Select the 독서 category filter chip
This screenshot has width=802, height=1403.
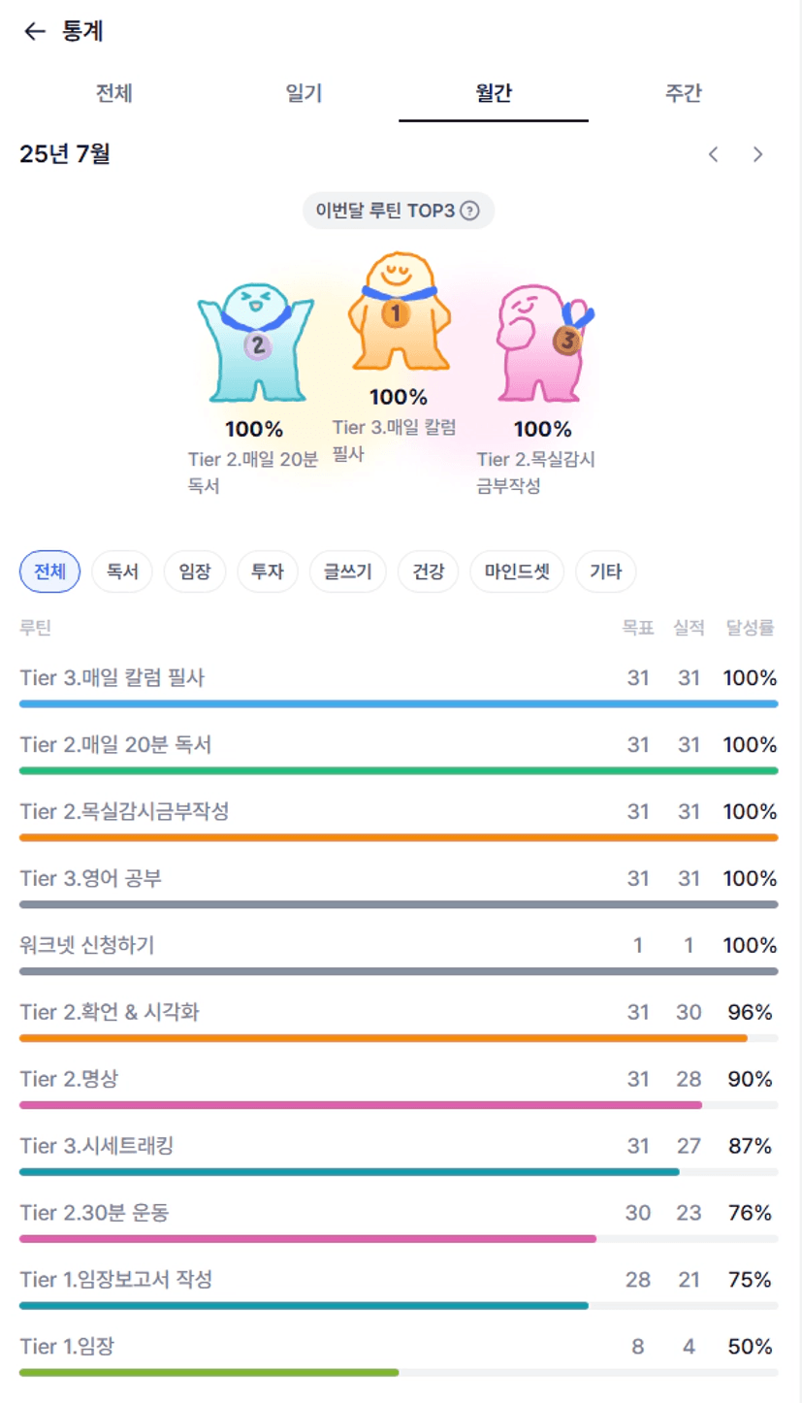[x=122, y=571]
